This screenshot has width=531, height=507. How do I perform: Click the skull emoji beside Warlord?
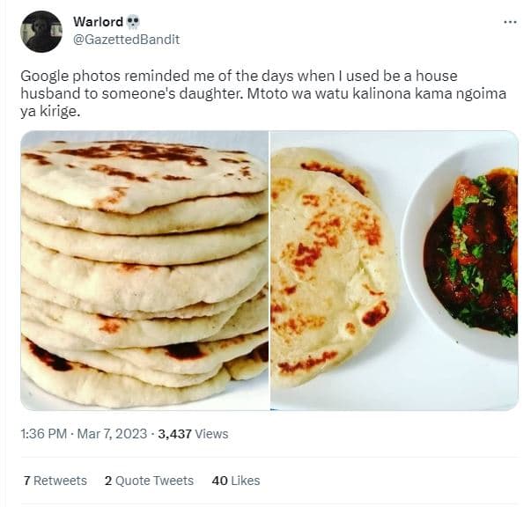132,22
